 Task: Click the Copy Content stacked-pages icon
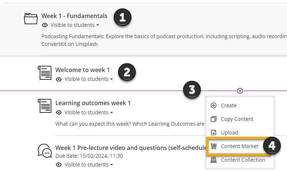[x=214, y=119]
